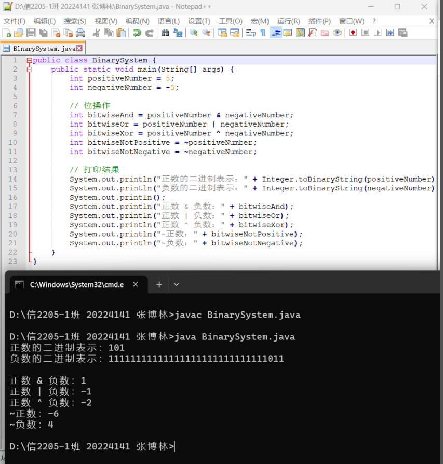Click the Close All documents toolbar icon

click(68, 33)
